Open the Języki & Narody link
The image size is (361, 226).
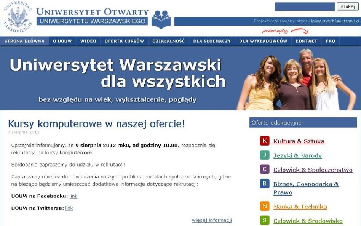pyautogui.click(x=297, y=155)
